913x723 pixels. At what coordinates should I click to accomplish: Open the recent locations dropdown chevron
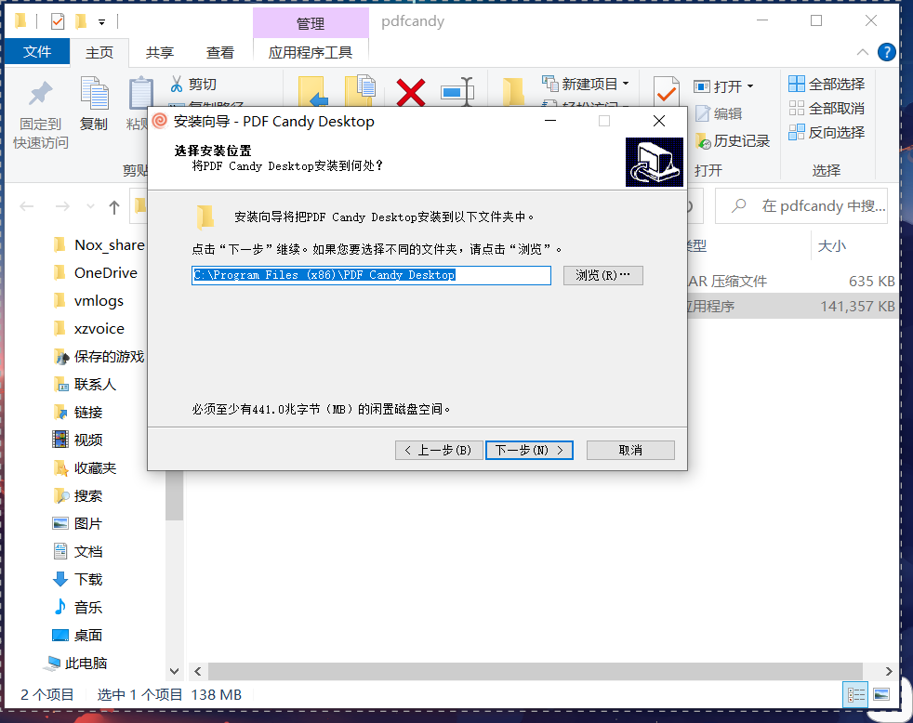[x=90, y=206]
